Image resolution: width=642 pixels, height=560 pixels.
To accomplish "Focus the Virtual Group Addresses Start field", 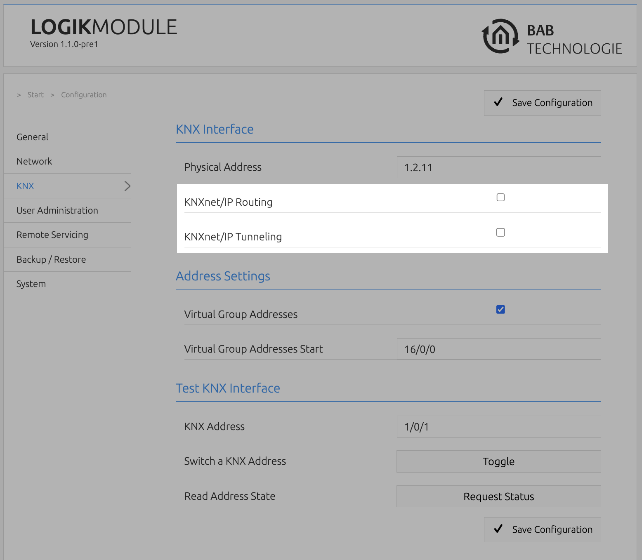I will [x=499, y=349].
